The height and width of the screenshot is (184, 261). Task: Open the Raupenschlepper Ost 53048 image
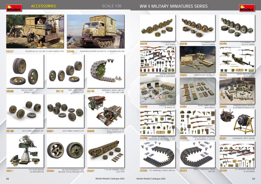coord(96,31)
